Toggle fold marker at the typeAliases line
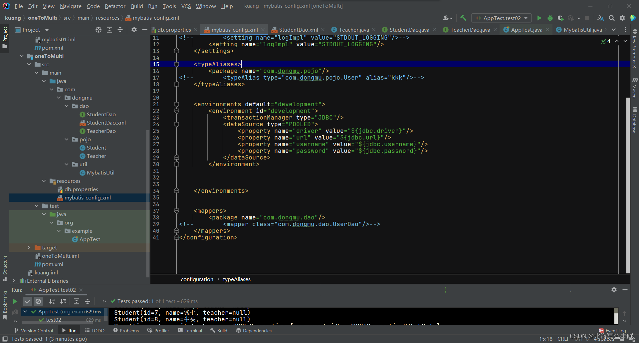Image resolution: width=639 pixels, height=343 pixels. pyautogui.click(x=177, y=64)
